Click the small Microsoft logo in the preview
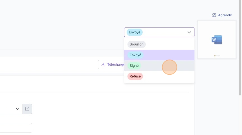The height and width of the screenshot is (135, 242). coord(217,56)
